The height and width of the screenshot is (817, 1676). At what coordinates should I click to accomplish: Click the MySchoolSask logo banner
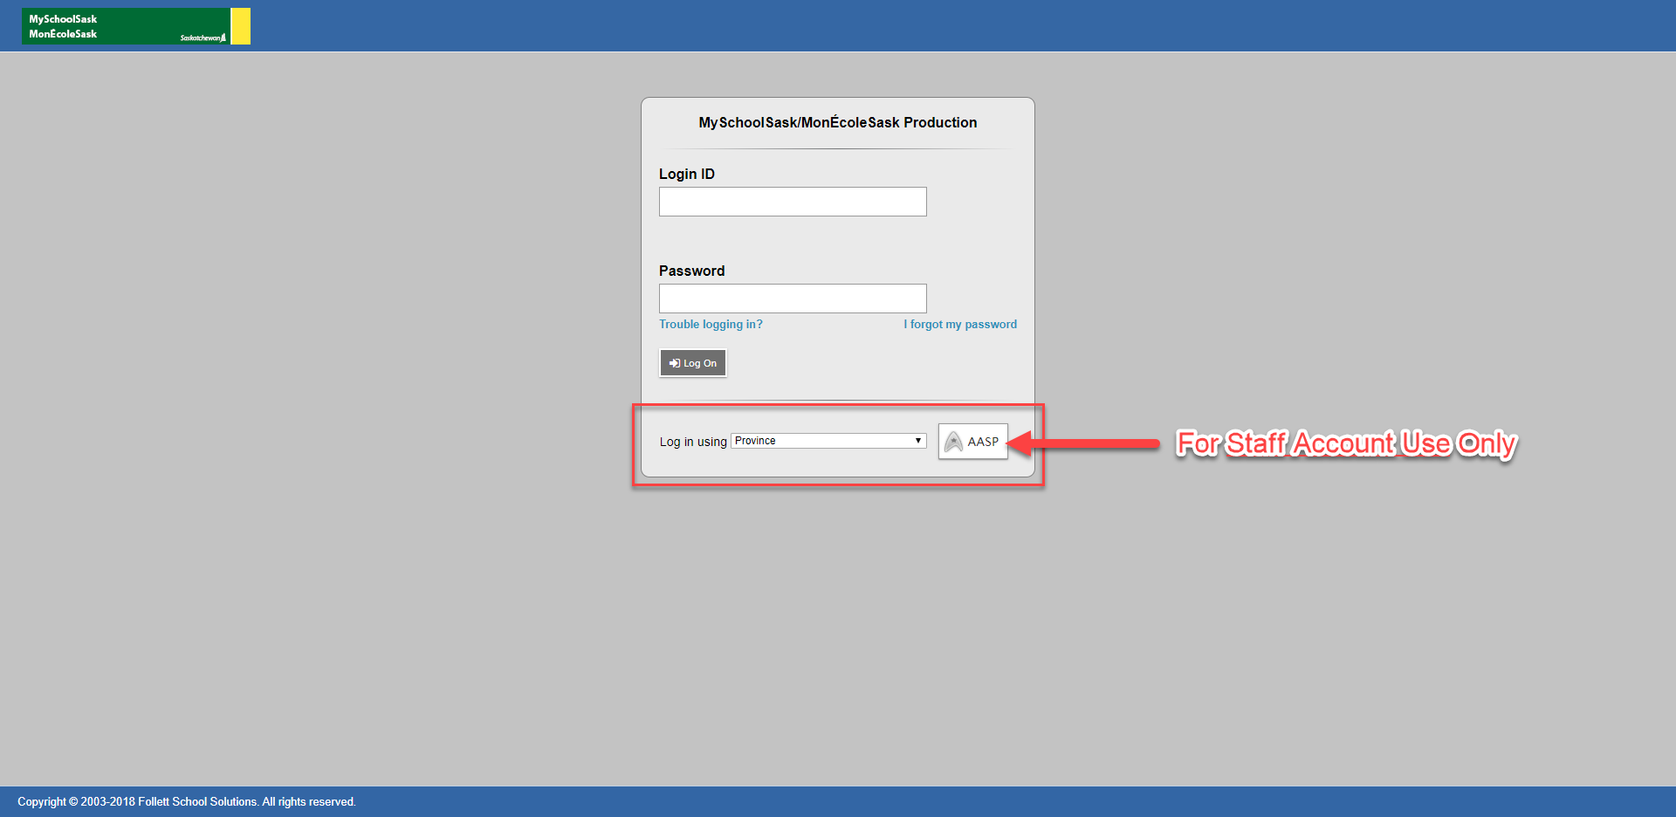pos(136,26)
